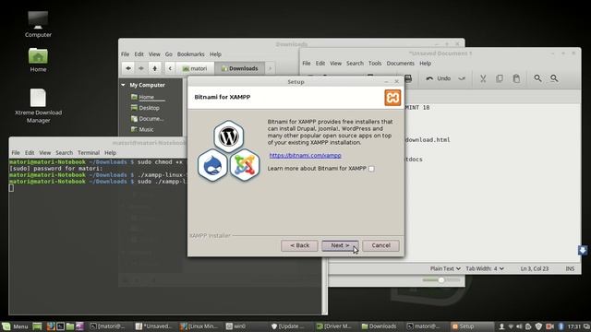Open the Tools menu in text editor

click(375, 64)
